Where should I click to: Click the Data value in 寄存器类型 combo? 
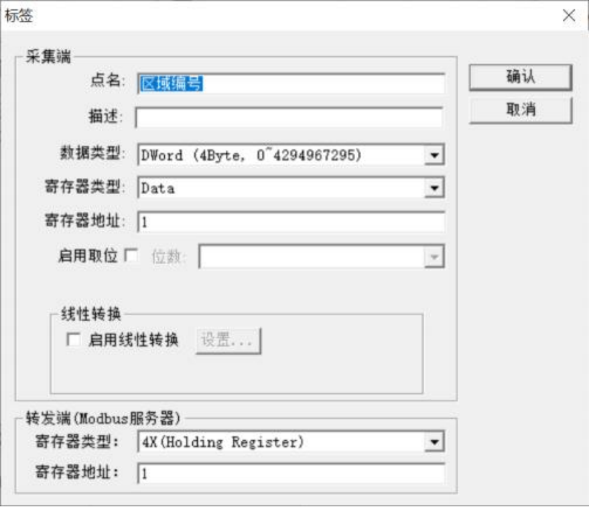click(157, 188)
